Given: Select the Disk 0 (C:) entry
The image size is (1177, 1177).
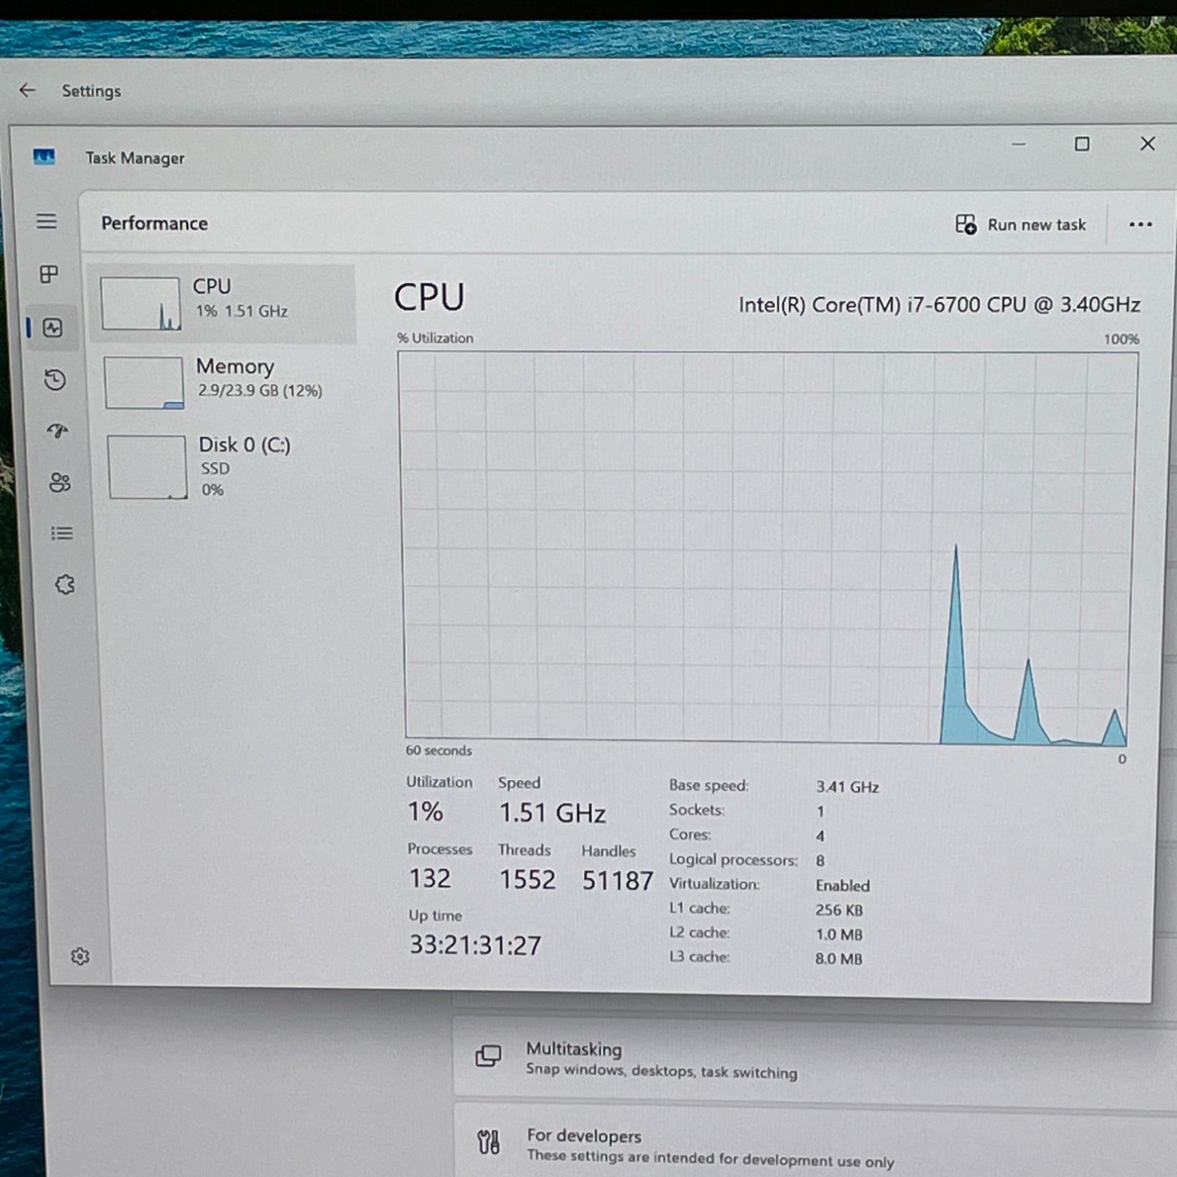Looking at the screenshot, I should pos(228,467).
